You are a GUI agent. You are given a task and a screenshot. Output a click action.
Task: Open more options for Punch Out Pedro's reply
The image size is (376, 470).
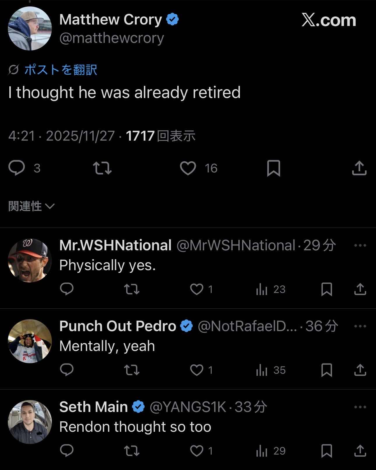pyautogui.click(x=360, y=326)
